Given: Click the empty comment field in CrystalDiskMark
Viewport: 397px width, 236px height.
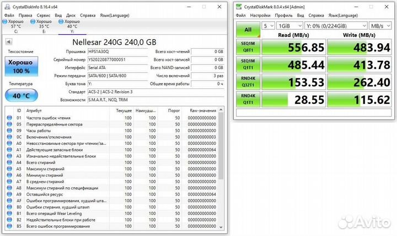Looking at the screenshot, I should (314, 113).
